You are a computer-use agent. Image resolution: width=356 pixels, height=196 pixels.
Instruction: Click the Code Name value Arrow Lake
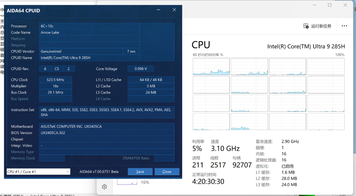coord(89,32)
